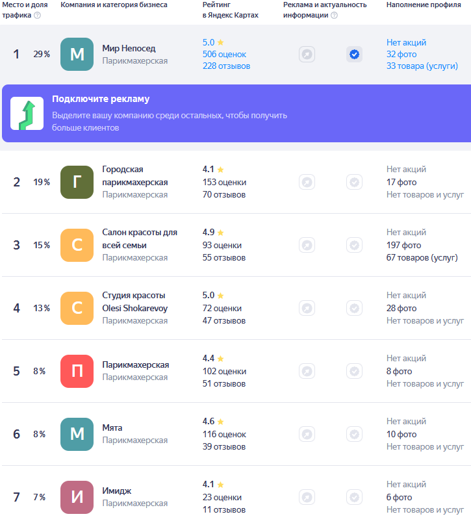Viewport: 471px width, 523px height.
Task: Click the help icon beside 'информации' header
Action: (x=334, y=16)
